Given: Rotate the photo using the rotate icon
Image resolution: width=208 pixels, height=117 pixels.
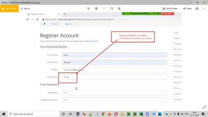Looking at the screenshot, I should click(x=112, y=8).
